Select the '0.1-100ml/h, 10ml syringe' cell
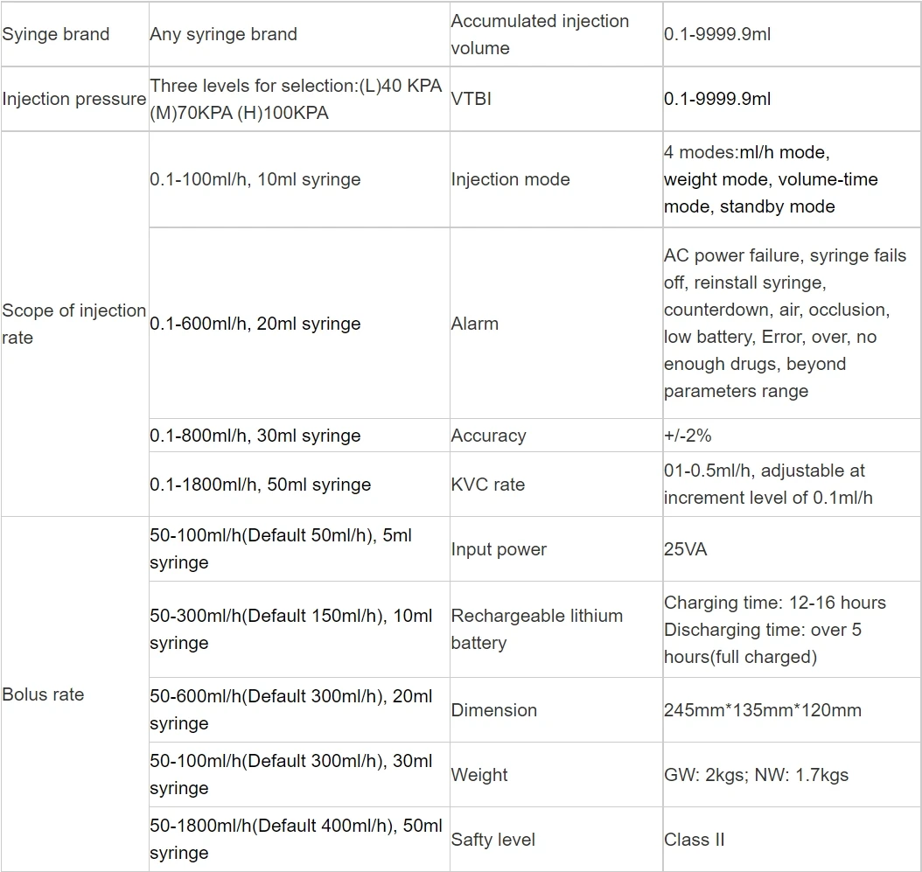The height and width of the screenshot is (872, 922). [255, 179]
